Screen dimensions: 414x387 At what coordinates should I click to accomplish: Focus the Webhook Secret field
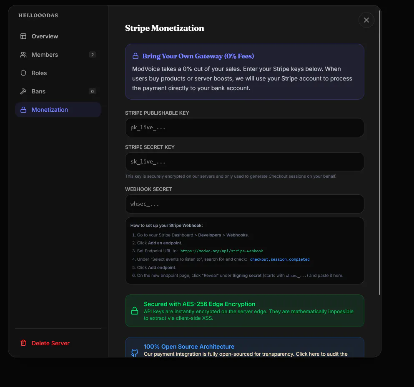pos(244,204)
